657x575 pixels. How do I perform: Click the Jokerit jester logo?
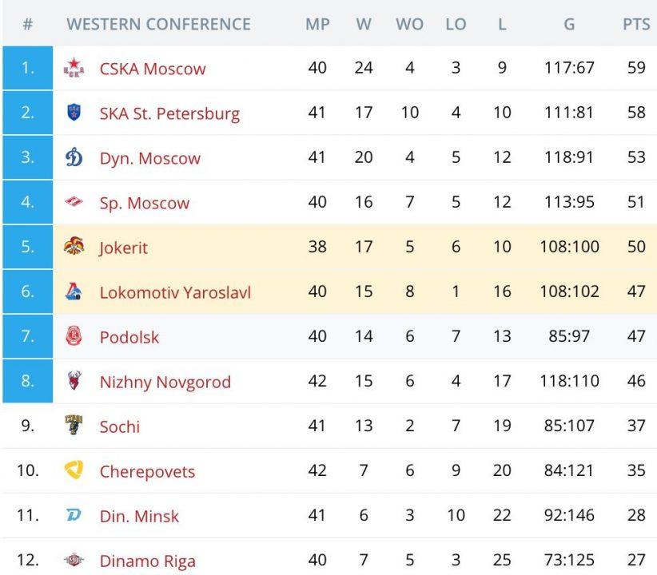tap(74, 248)
